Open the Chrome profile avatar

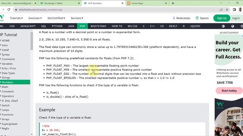[240, 9]
